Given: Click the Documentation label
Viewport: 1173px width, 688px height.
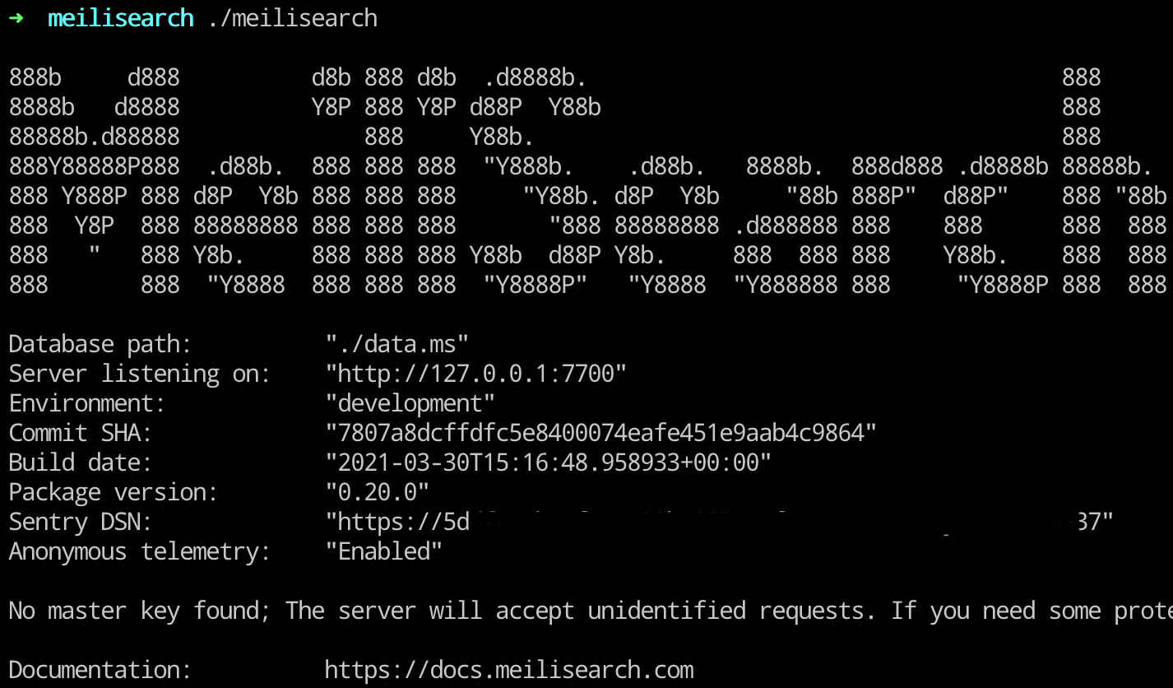Looking at the screenshot, I should click(x=100, y=670).
